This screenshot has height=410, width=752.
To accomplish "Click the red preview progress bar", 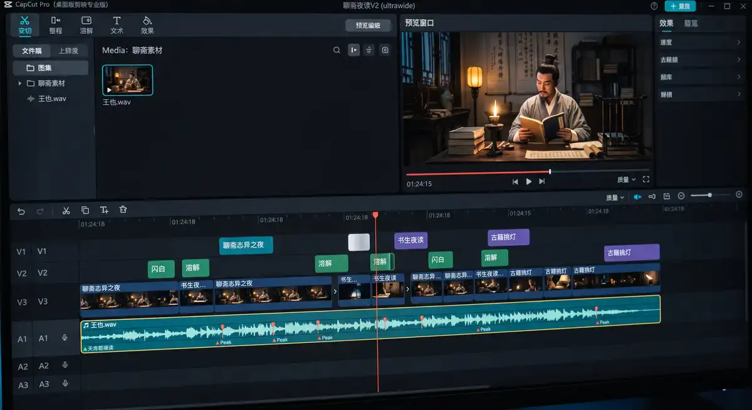I will point(478,172).
